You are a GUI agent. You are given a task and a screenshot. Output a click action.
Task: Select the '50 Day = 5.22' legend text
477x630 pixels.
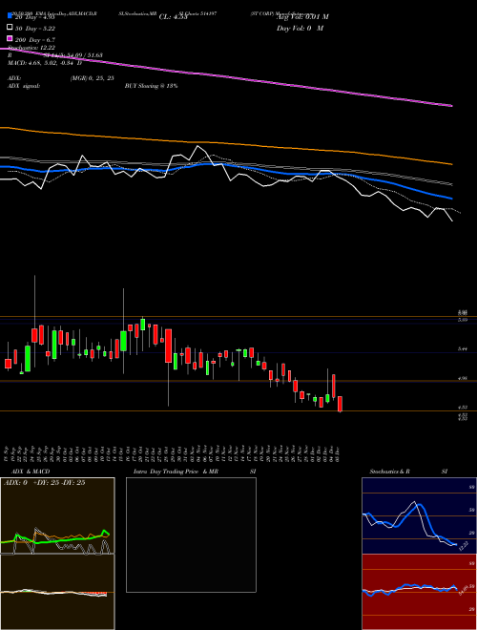pyautogui.click(x=35, y=29)
